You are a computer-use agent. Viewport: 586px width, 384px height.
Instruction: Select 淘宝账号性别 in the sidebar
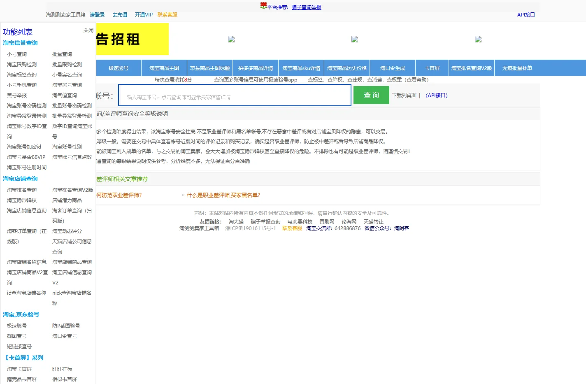point(67,147)
